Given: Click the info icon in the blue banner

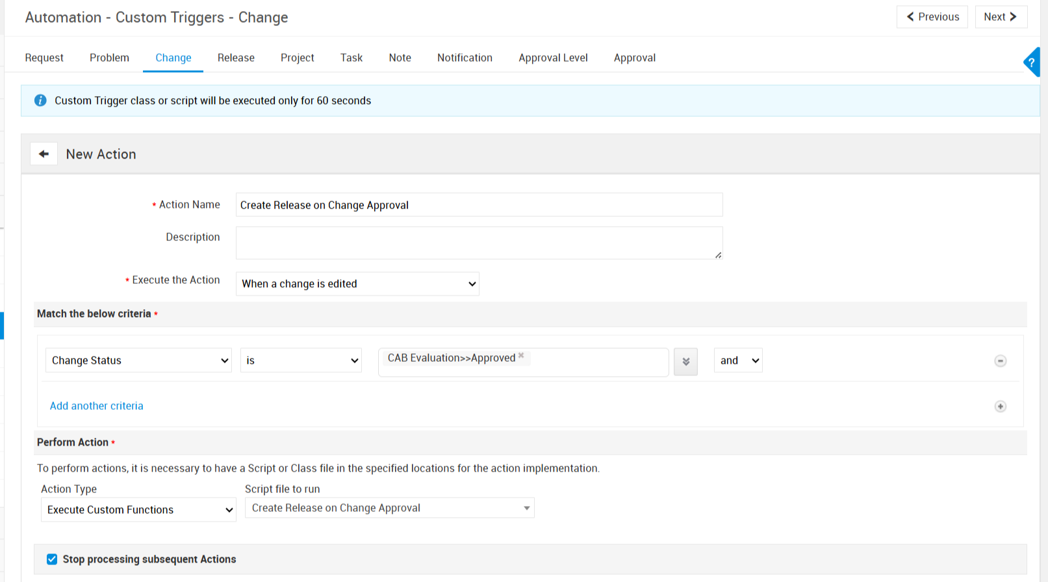Looking at the screenshot, I should click(x=40, y=101).
